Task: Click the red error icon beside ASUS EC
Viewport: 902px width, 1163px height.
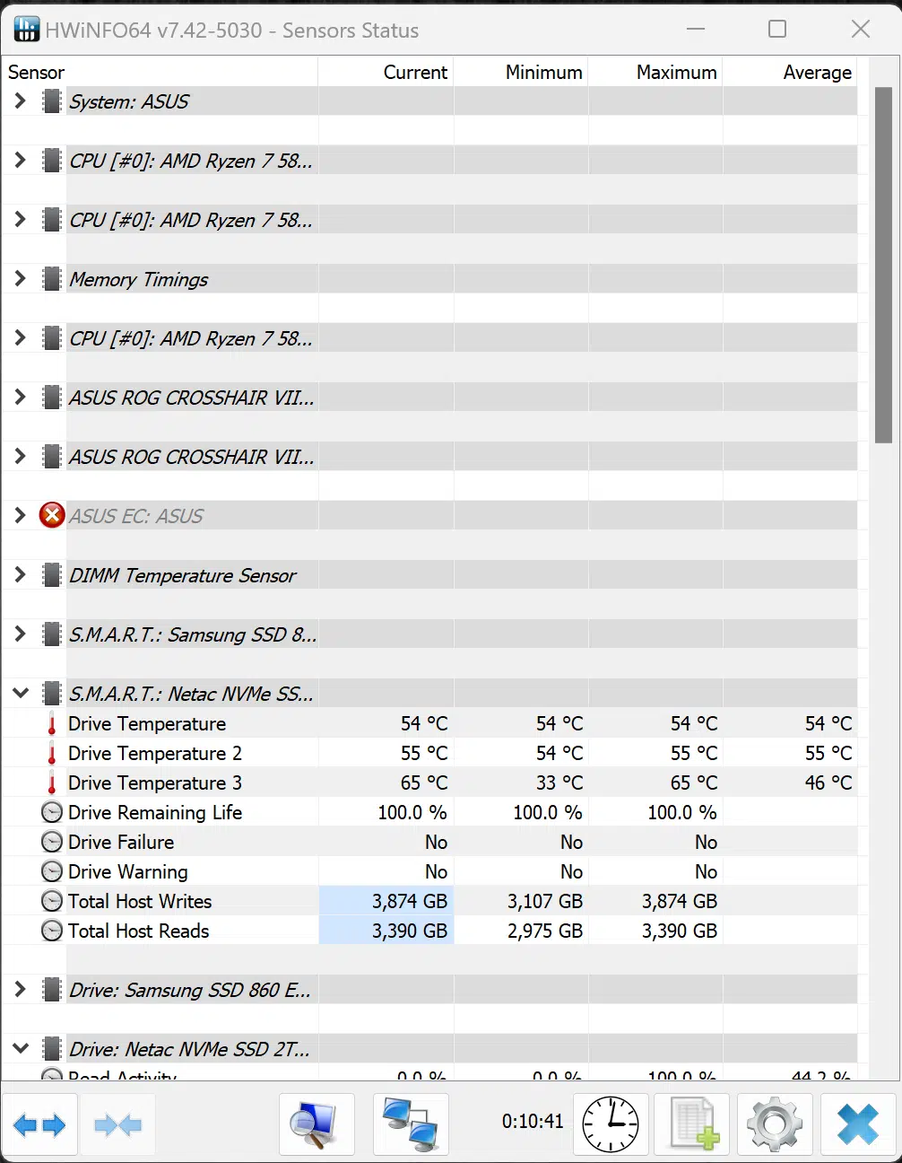Action: (52, 516)
